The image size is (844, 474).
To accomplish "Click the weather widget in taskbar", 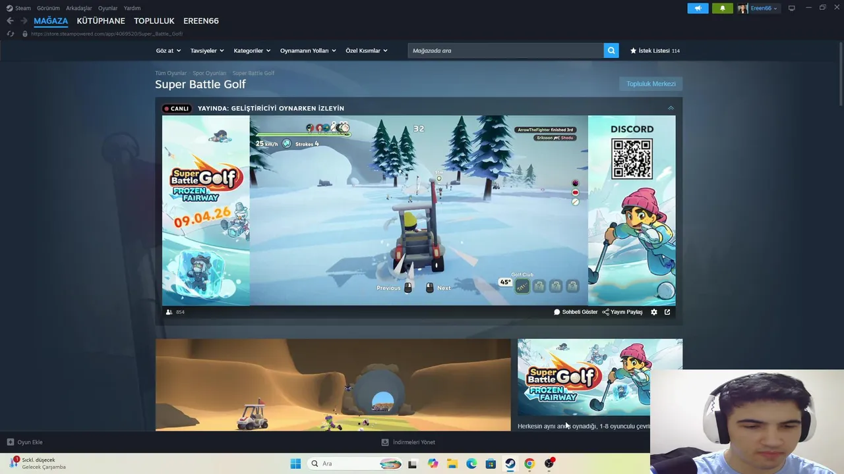I will tap(38, 463).
